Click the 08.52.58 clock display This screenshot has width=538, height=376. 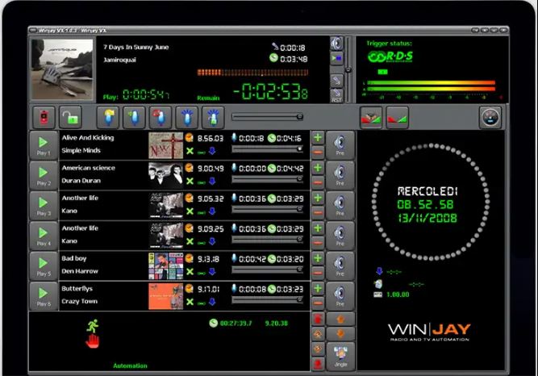pos(425,205)
